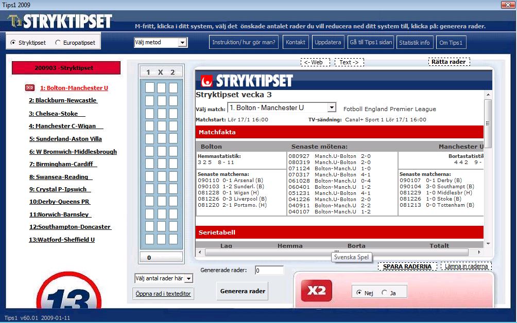Select match 9: Crystal P-Ipswich
Viewport: 517px width, 323px height.
coord(60,189)
